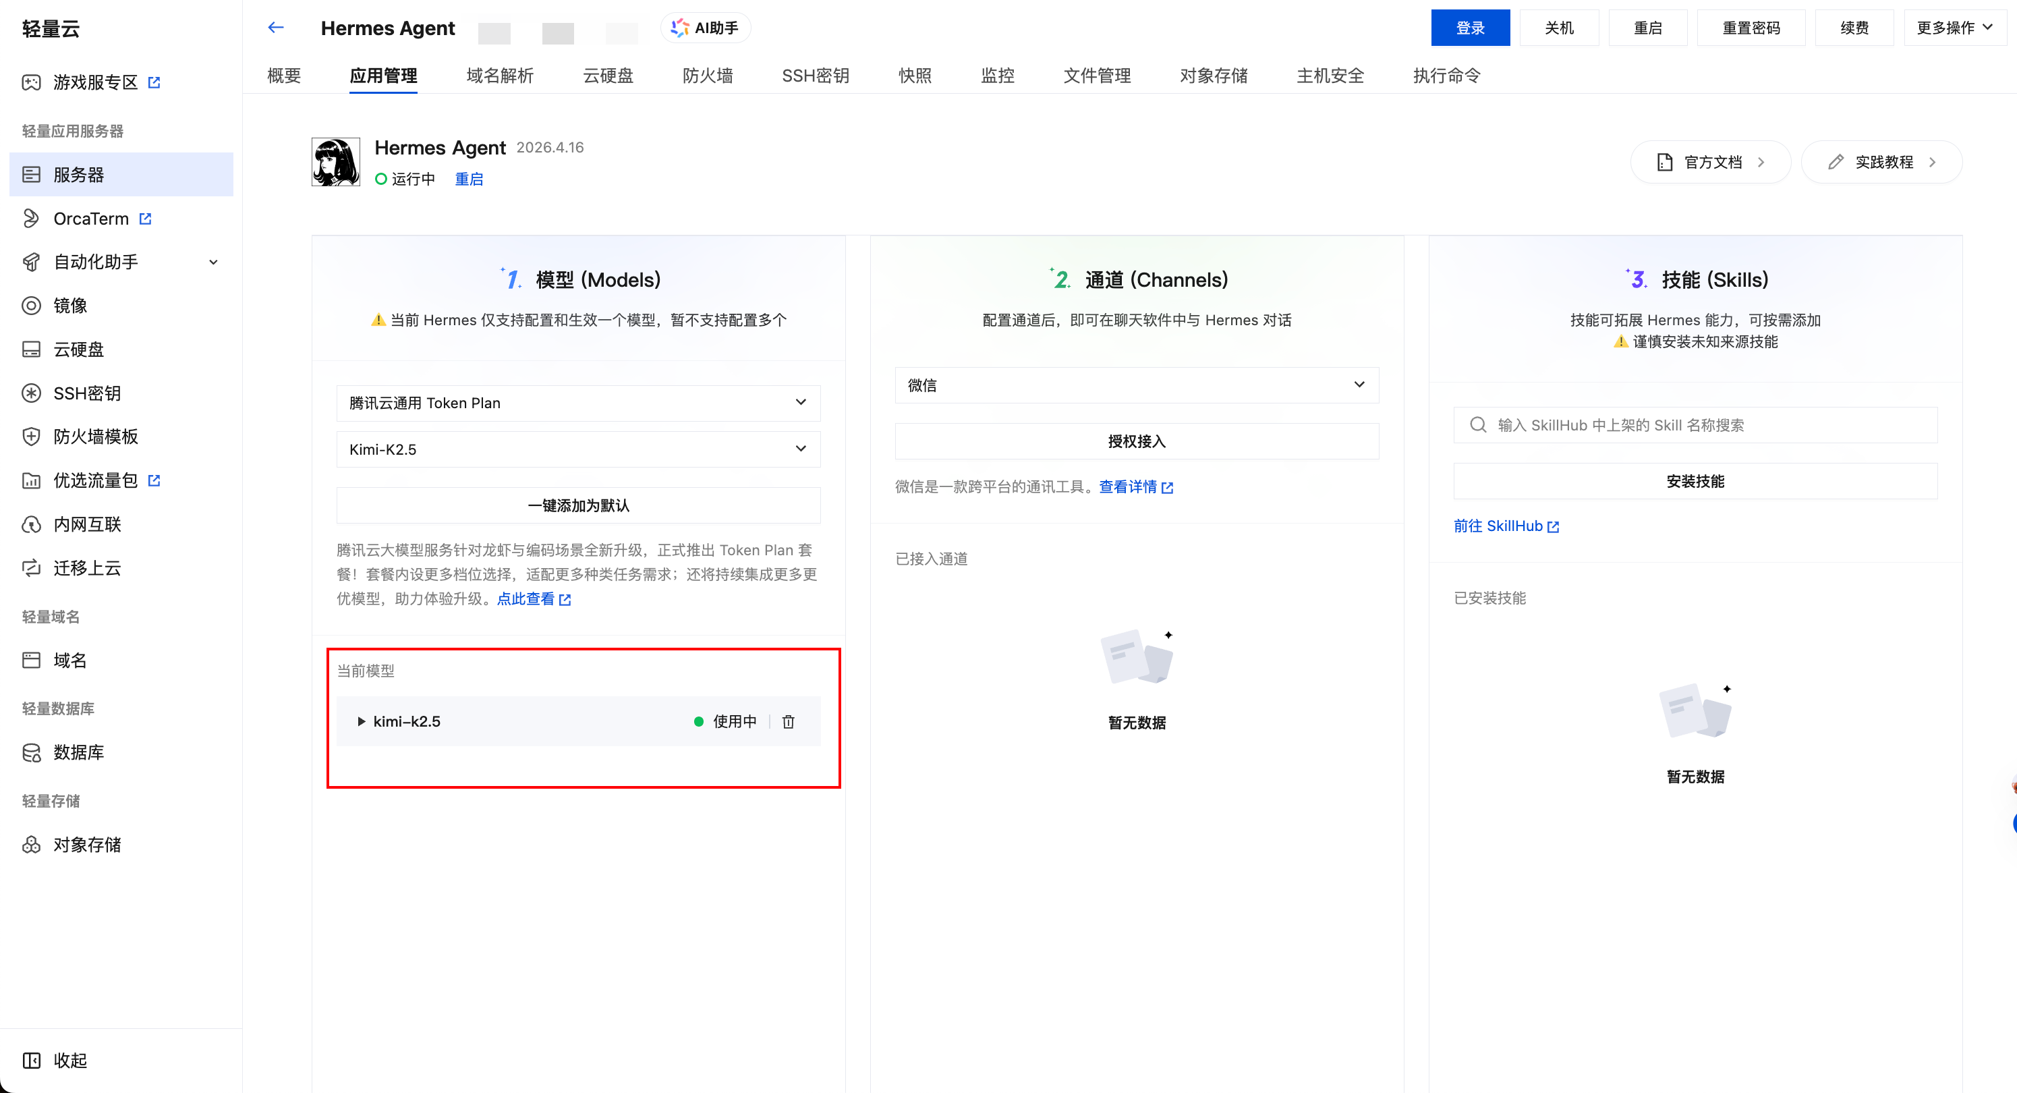Image resolution: width=2017 pixels, height=1093 pixels.
Task: Expand the kimi-k2.5 current model row
Action: pos(361,721)
